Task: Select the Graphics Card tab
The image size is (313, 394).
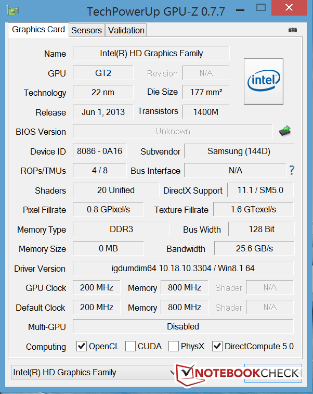Action: click(x=38, y=29)
